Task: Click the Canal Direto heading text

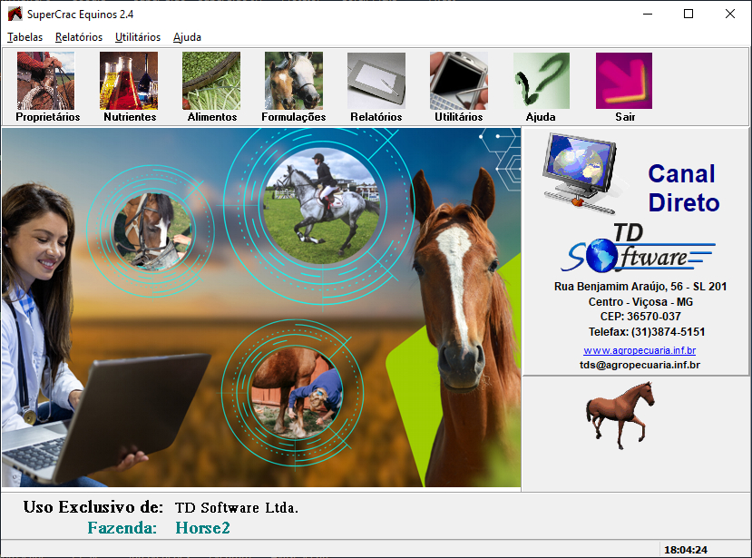Action: 683,188
